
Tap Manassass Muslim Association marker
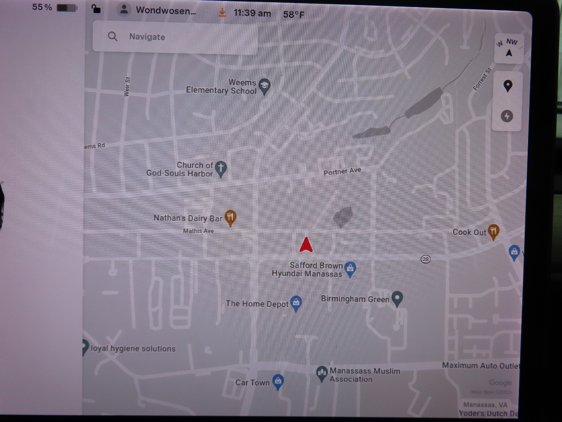(x=322, y=374)
